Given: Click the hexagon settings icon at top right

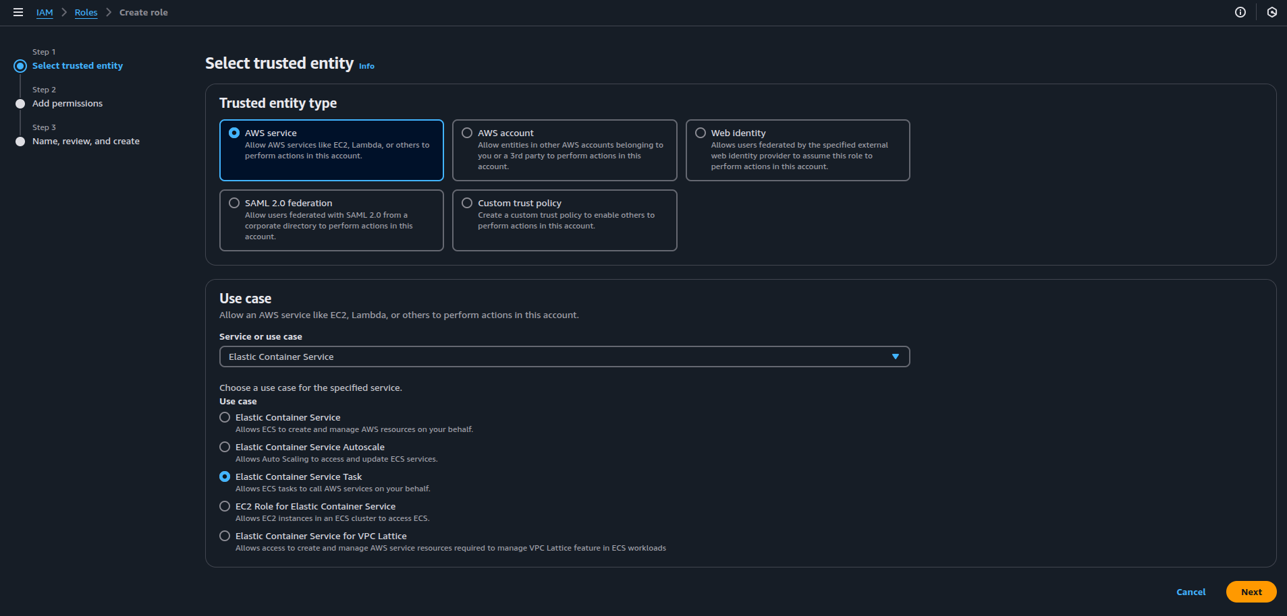Looking at the screenshot, I should (x=1271, y=12).
